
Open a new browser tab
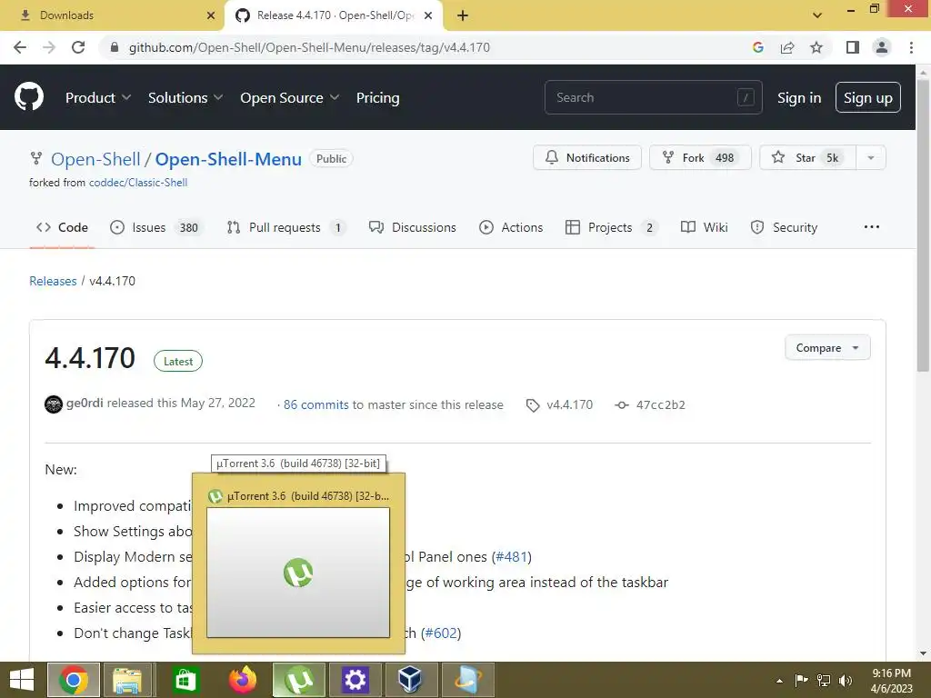(x=463, y=15)
